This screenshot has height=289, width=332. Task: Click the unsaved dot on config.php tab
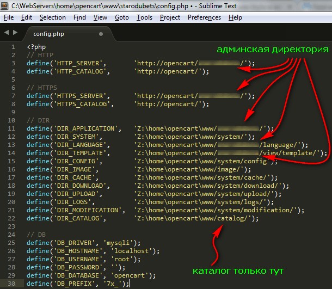coord(101,34)
